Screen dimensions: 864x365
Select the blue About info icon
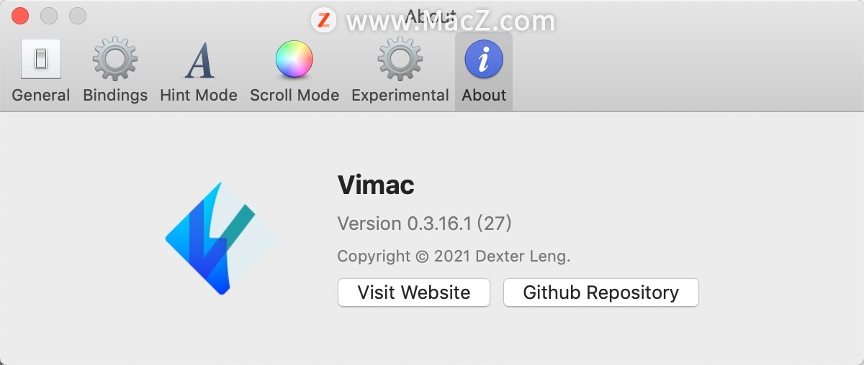coord(484,59)
